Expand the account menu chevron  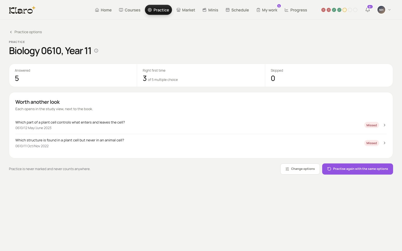click(x=389, y=10)
